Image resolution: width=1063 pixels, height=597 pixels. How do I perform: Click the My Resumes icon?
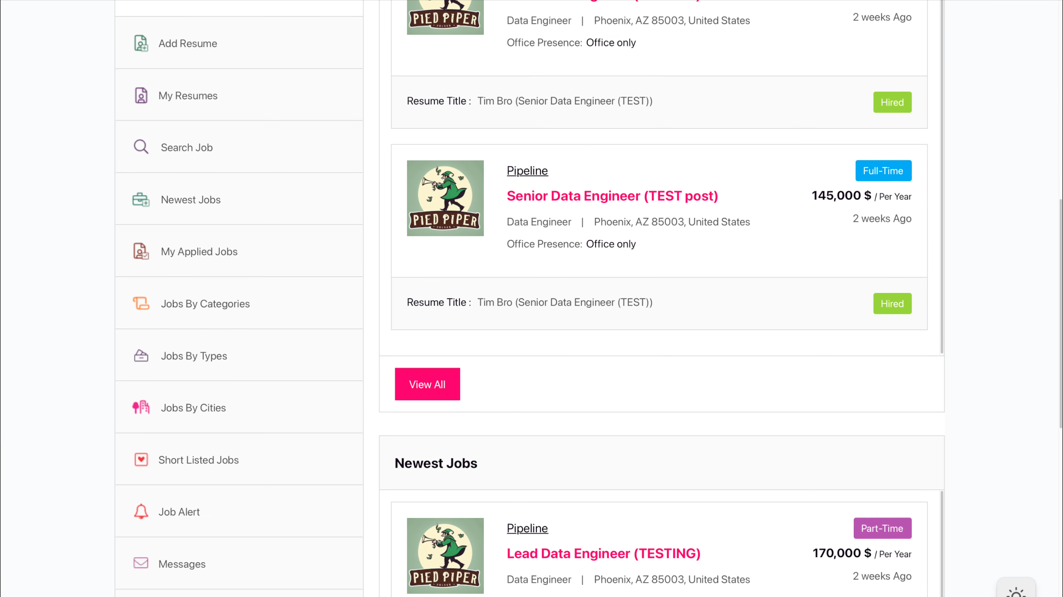point(141,96)
